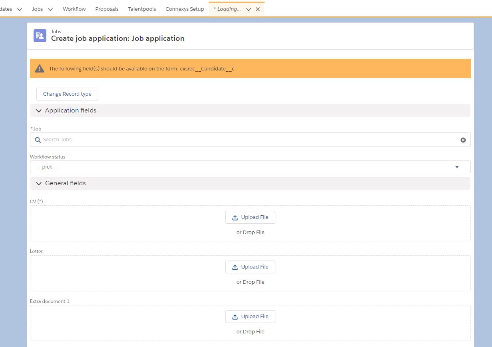Click upload arrow icon for Extra document 1
Screen dimensions: 492x347
coord(235,317)
